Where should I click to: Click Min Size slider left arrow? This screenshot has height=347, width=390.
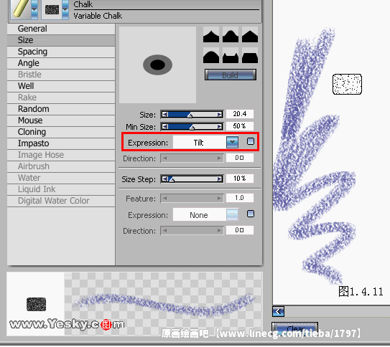click(x=164, y=127)
